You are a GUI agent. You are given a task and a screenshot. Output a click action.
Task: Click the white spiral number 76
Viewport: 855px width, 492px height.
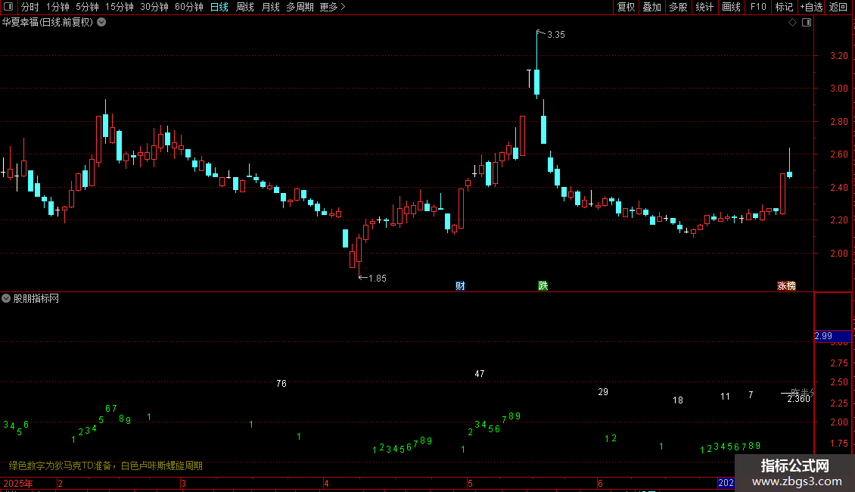281,384
